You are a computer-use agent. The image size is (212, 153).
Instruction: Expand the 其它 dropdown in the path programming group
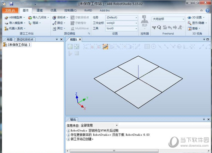[65, 28]
